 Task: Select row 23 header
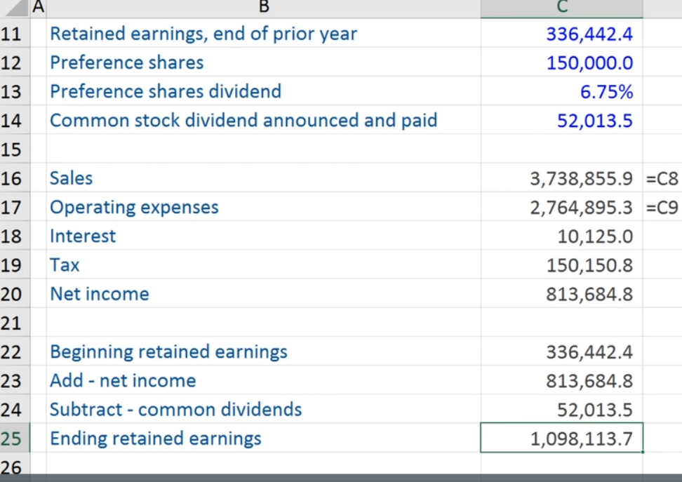coord(15,380)
